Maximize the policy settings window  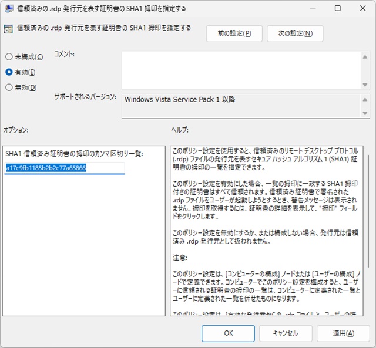(x=337, y=9)
